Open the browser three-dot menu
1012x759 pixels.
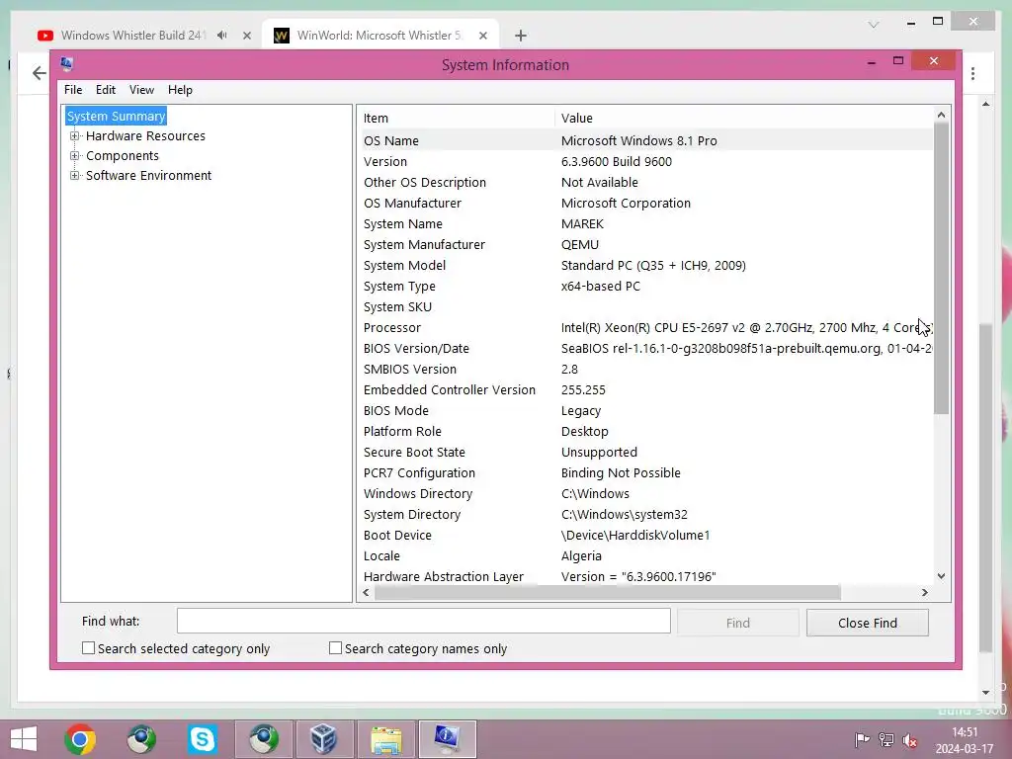pos(972,73)
